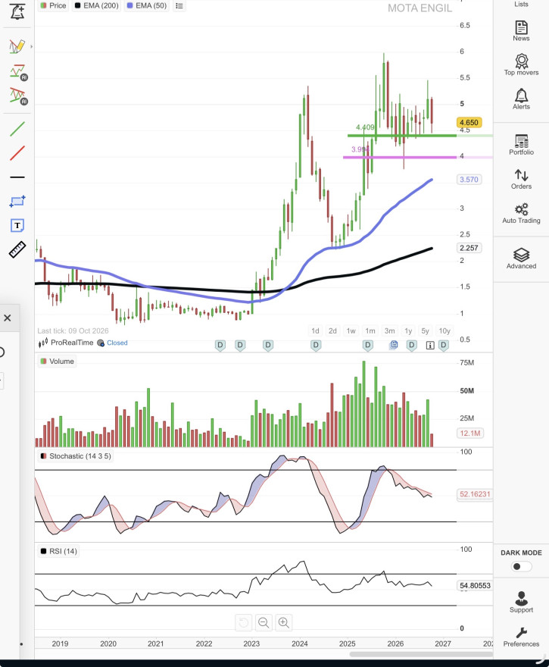Click the 54.80553 RSI value label
This screenshot has width=549, height=667.
tap(475, 586)
